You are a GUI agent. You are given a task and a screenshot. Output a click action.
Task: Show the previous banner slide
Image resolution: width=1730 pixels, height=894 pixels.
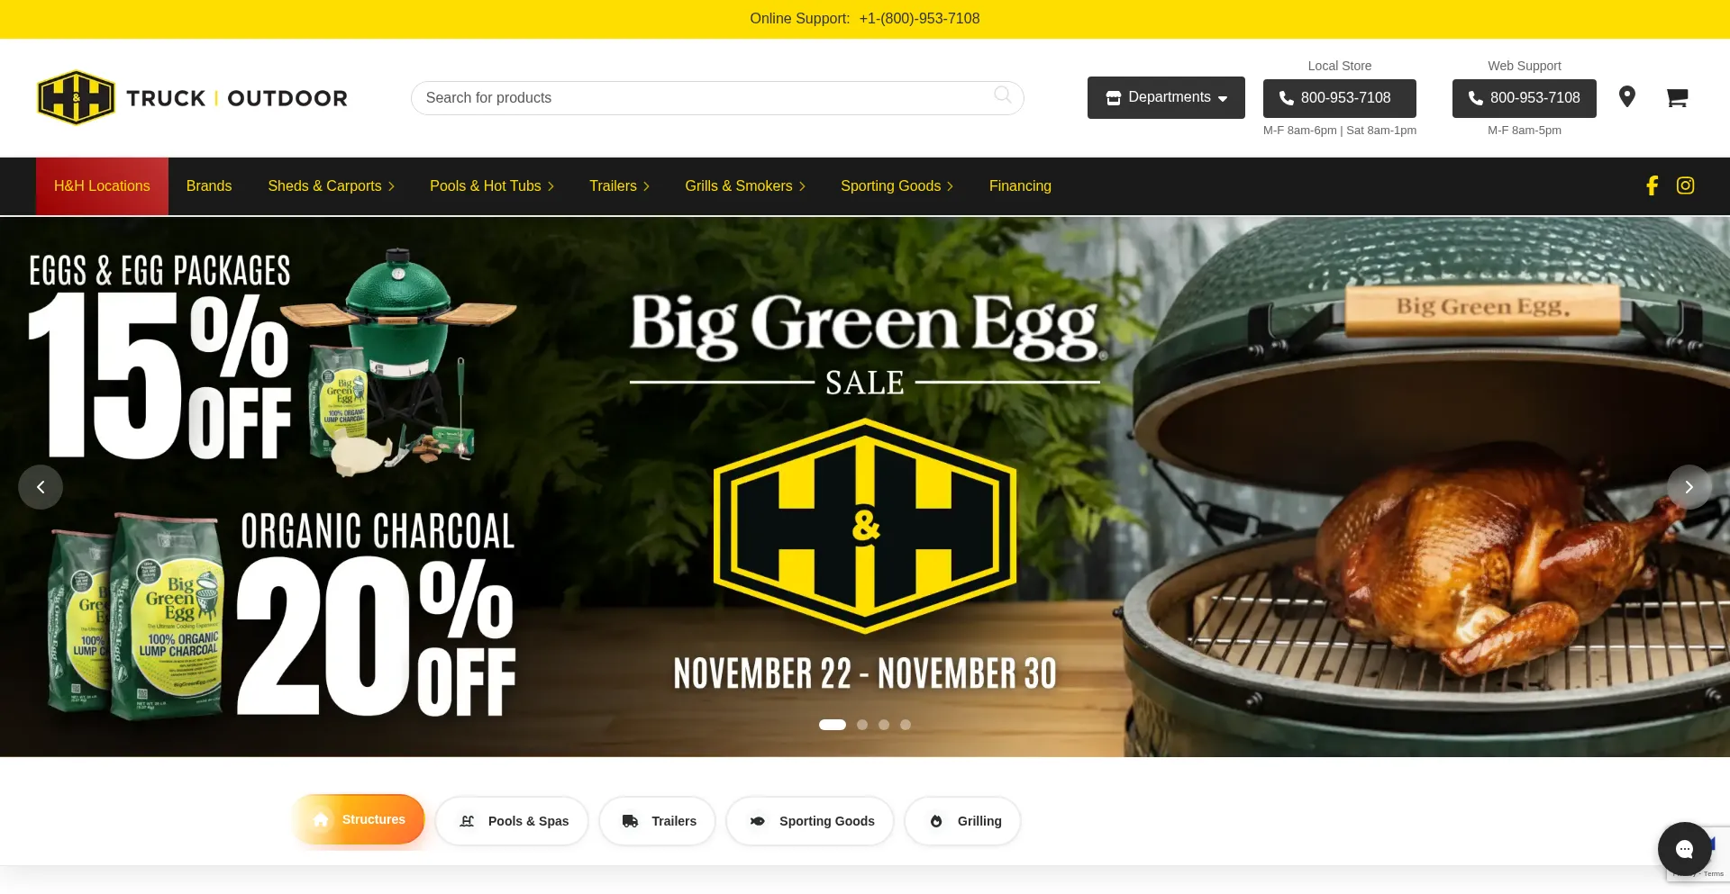41,487
